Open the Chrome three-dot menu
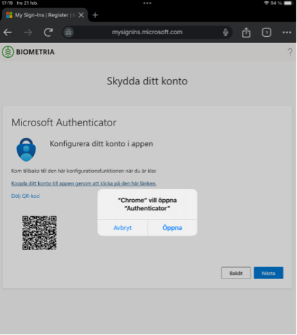 (x=287, y=32)
